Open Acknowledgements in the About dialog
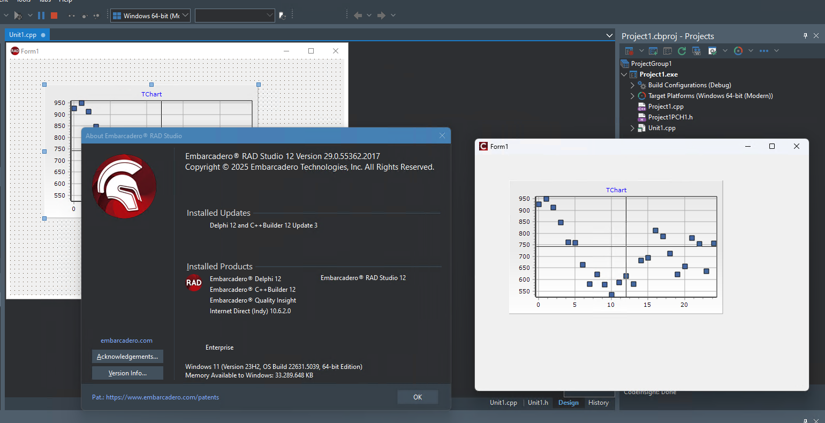Image resolution: width=825 pixels, height=423 pixels. [127, 357]
